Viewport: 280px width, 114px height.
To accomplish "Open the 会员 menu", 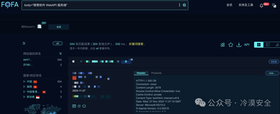I will 229,5.
